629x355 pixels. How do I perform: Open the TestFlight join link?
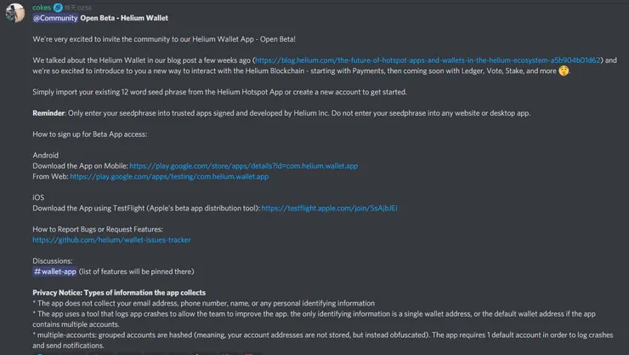coord(329,208)
